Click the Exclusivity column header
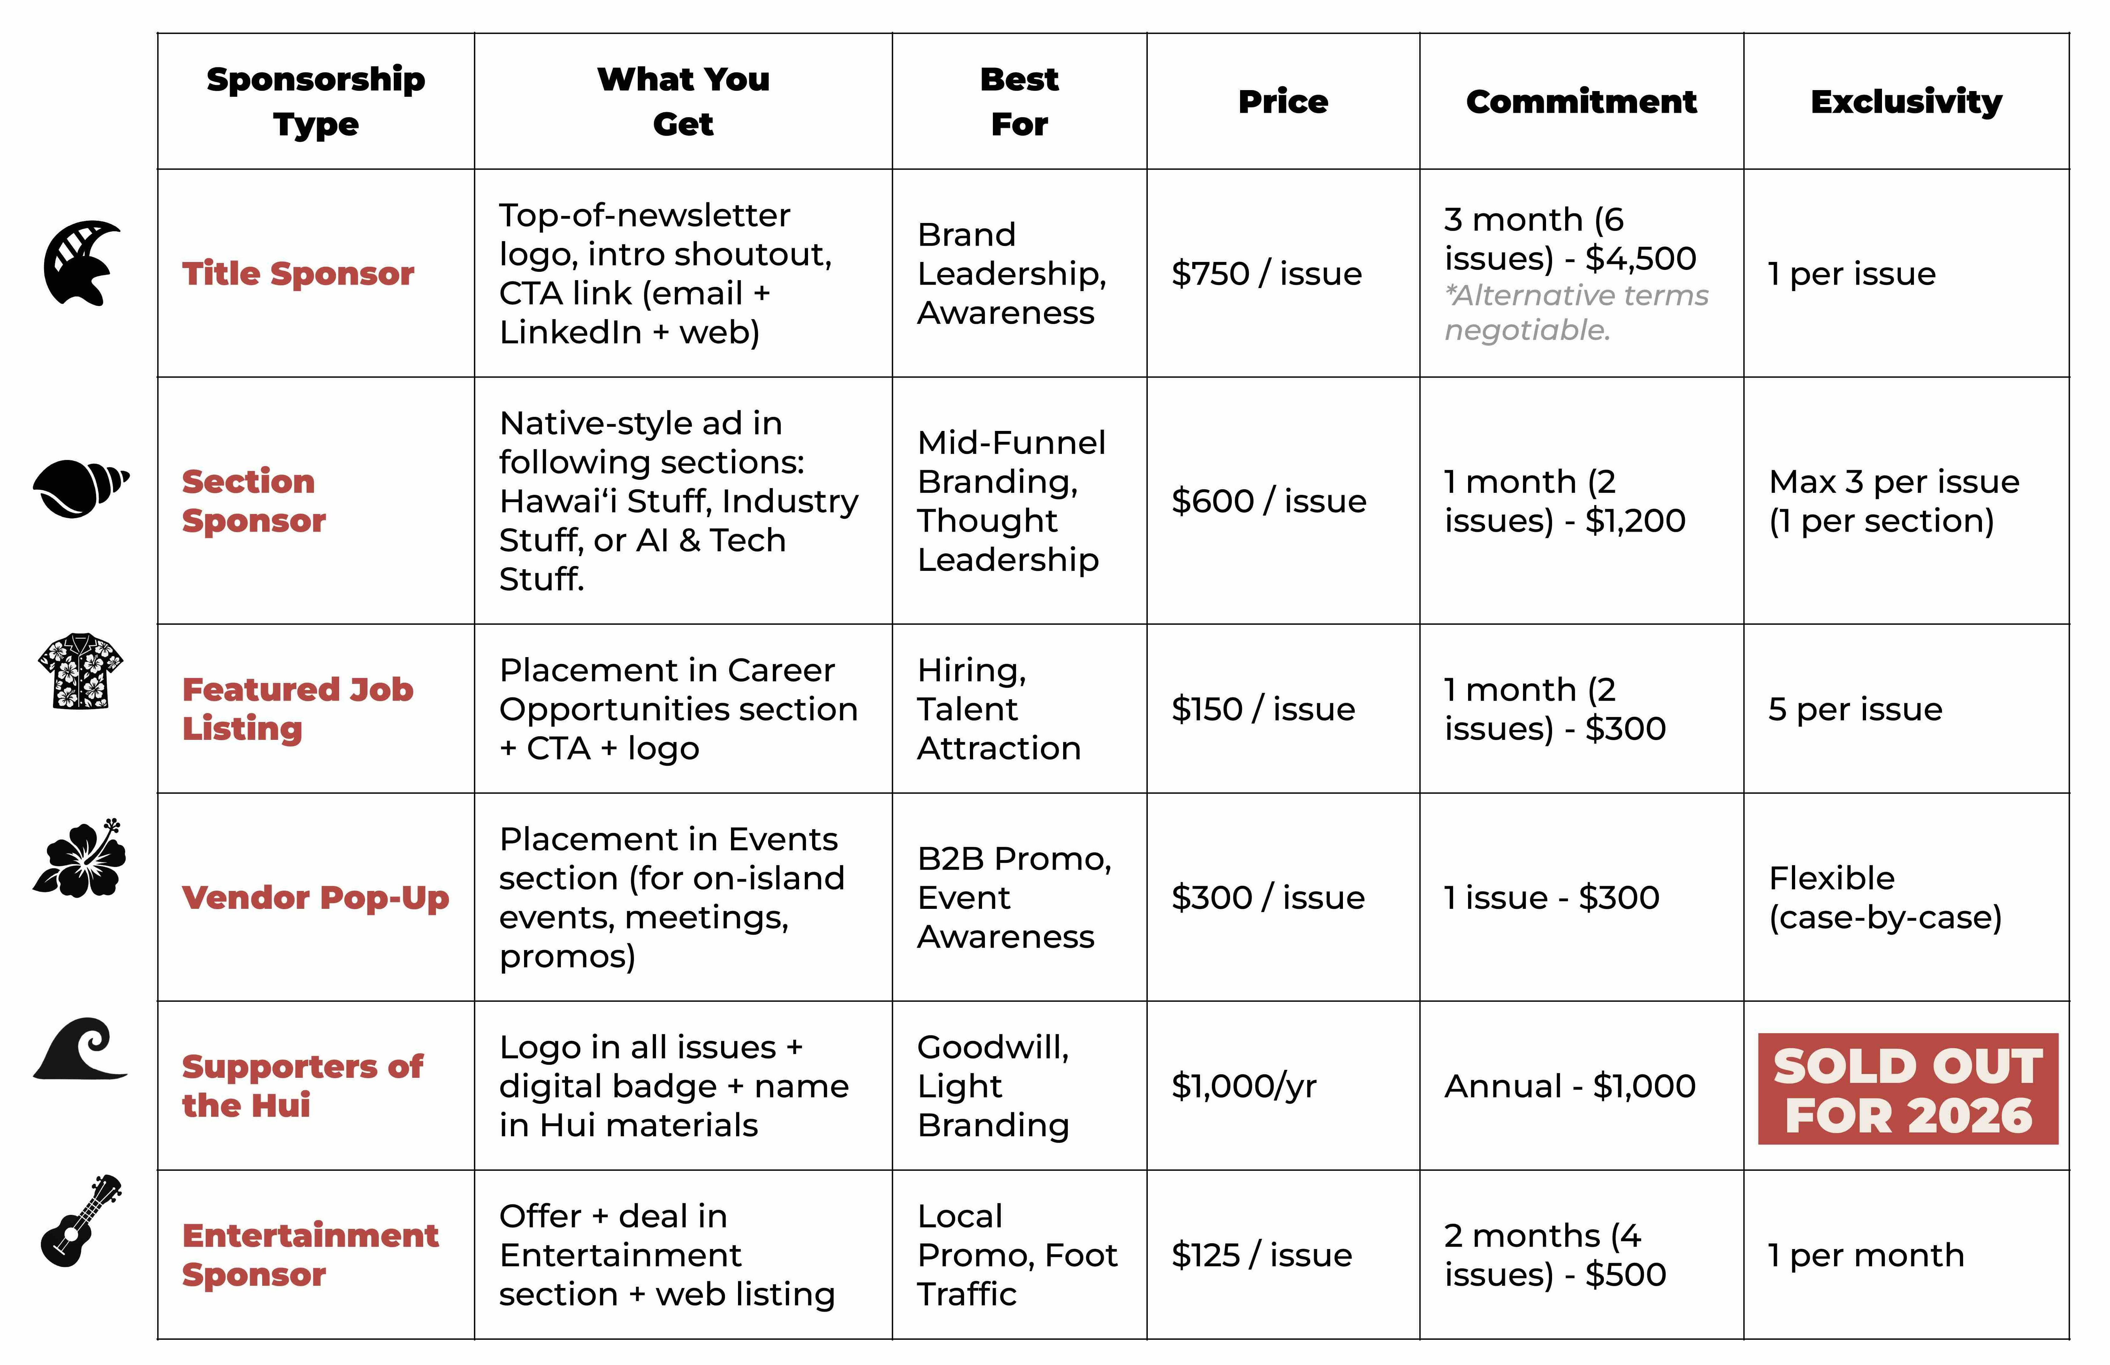Image resolution: width=2110 pixels, height=1365 pixels. (1906, 102)
